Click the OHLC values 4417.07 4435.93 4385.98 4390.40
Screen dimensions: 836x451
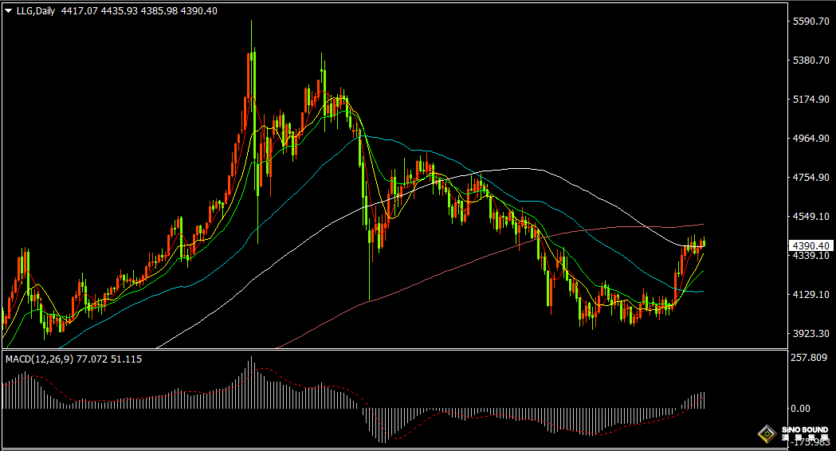click(x=139, y=10)
